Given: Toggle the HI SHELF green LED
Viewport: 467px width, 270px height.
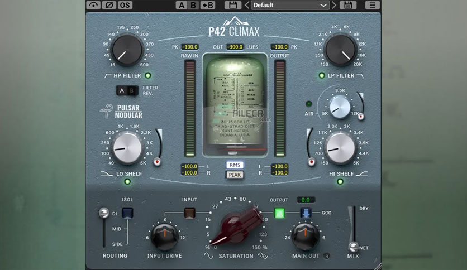Looking at the screenshot, I should pyautogui.click(x=340, y=182).
